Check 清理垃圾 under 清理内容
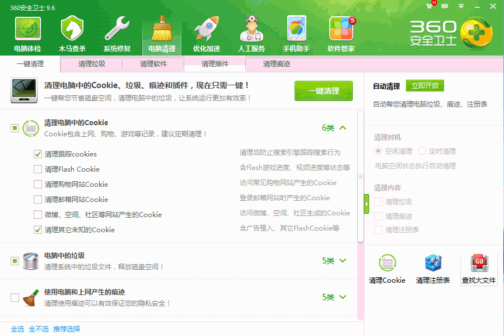 pyautogui.click(x=379, y=202)
